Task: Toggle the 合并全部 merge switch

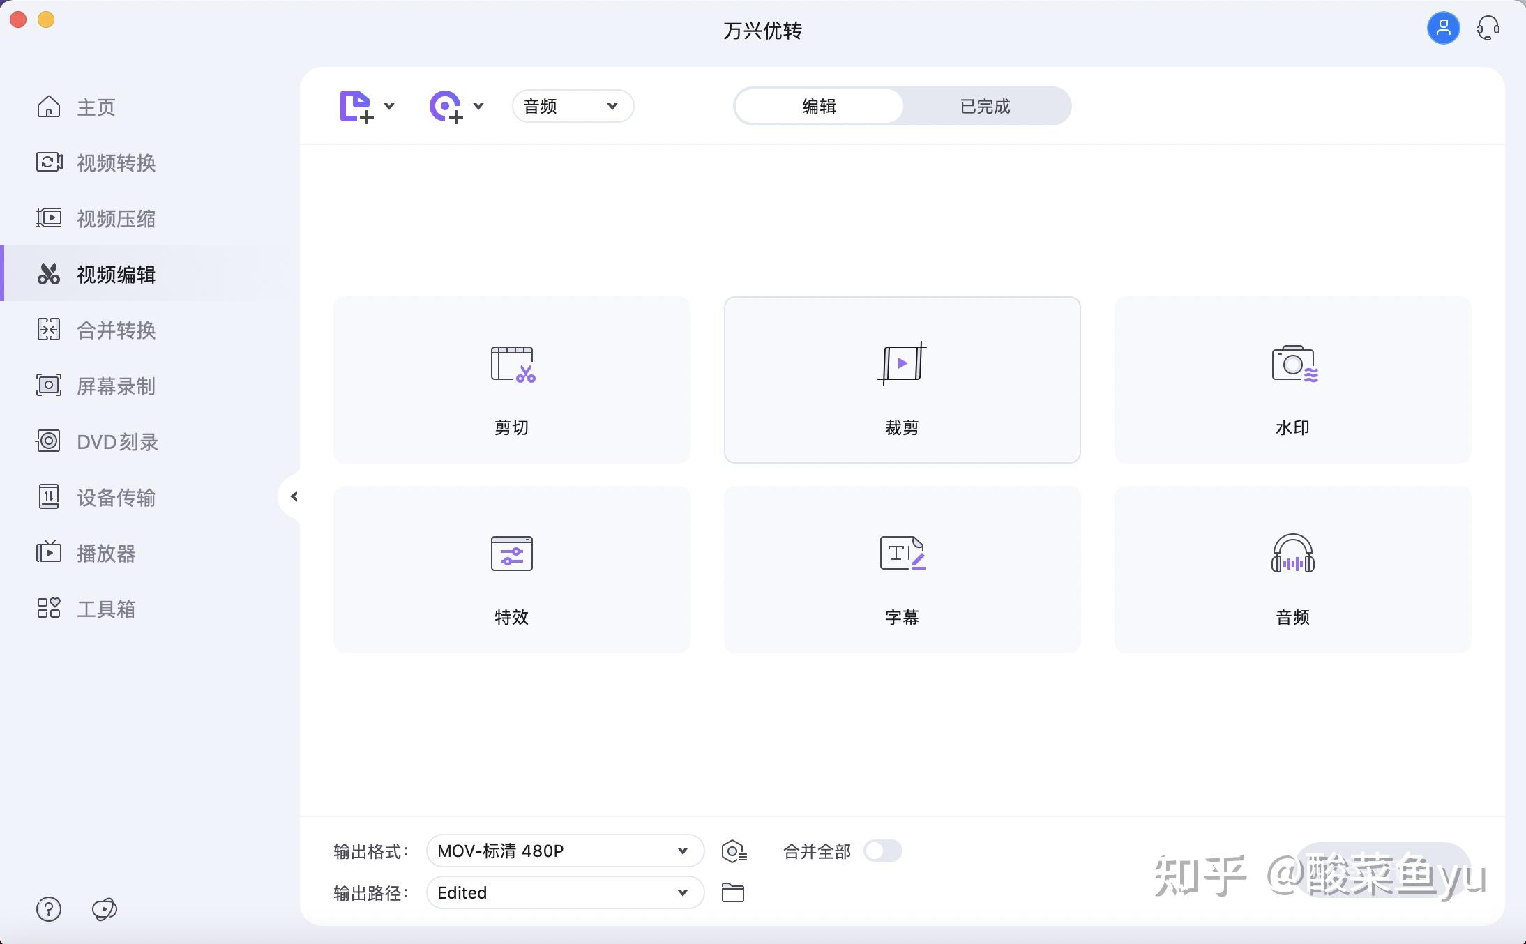Action: pos(882,851)
